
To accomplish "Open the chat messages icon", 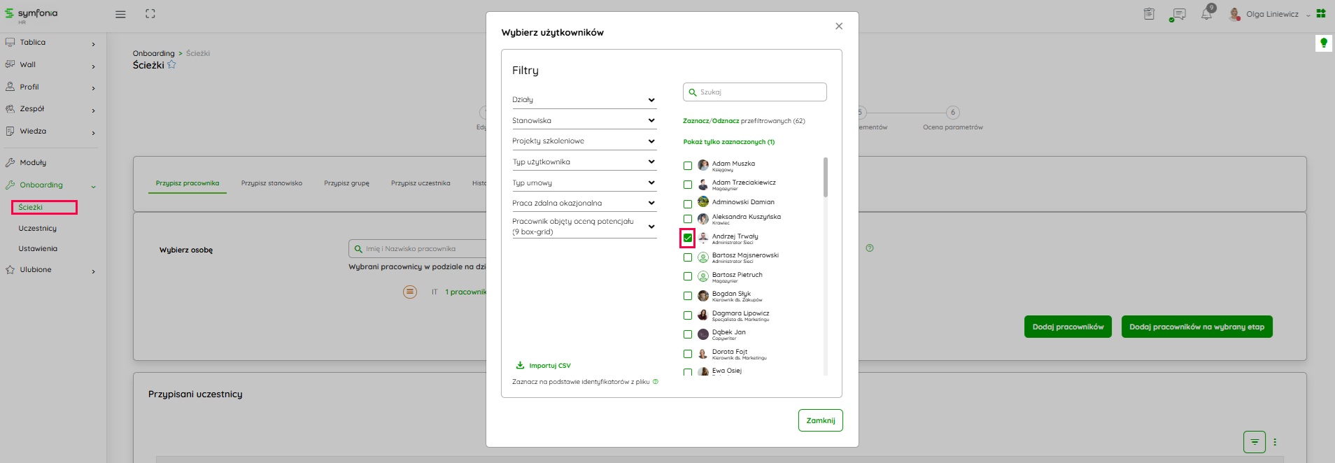I will [x=1178, y=14].
